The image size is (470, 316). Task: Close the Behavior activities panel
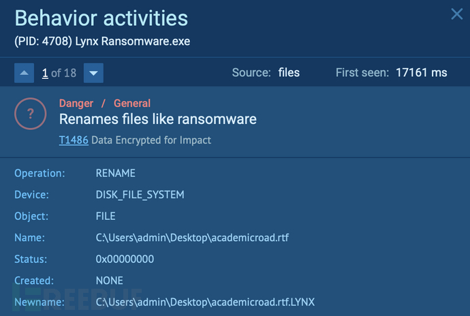456,14
